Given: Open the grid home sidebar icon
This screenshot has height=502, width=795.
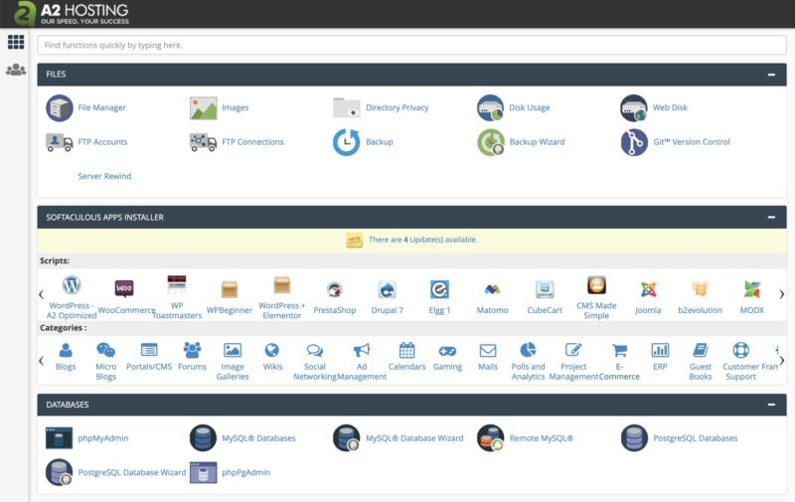Looking at the screenshot, I should point(16,42).
